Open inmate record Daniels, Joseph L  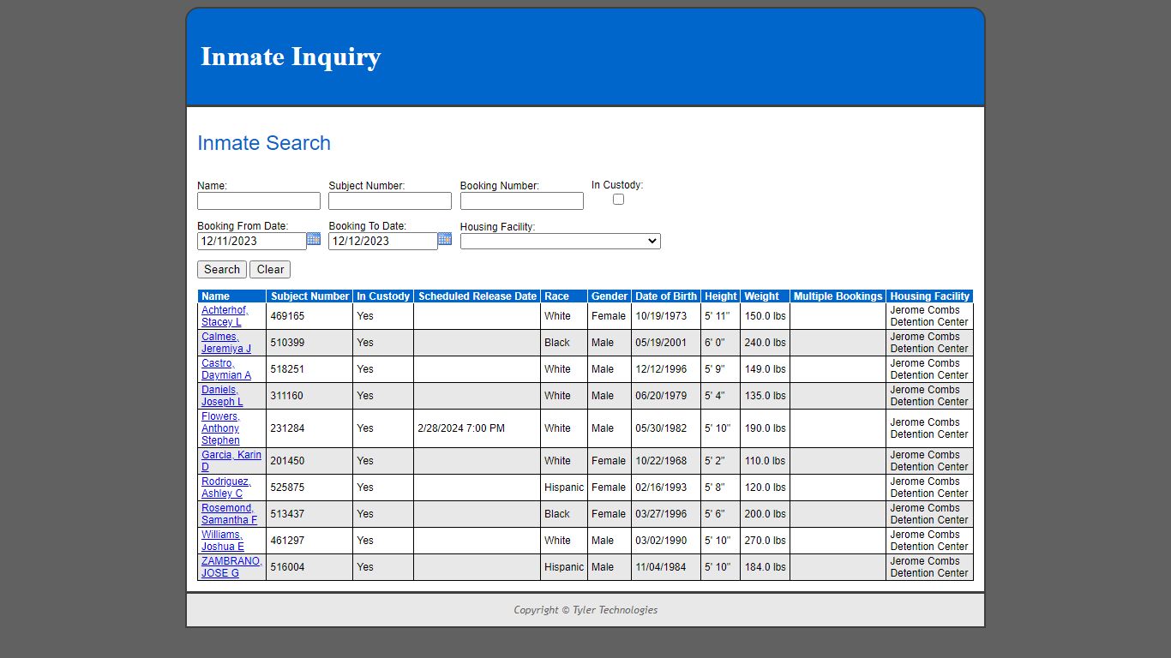tap(222, 396)
